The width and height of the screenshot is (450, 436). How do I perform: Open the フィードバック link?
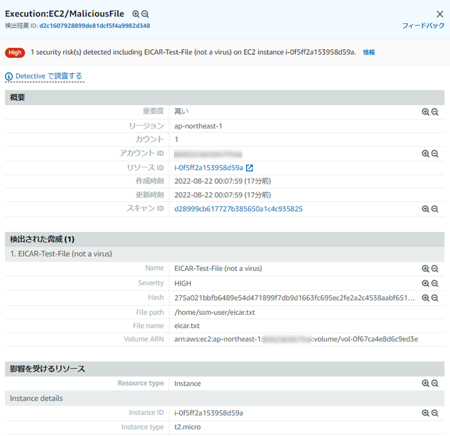(423, 25)
